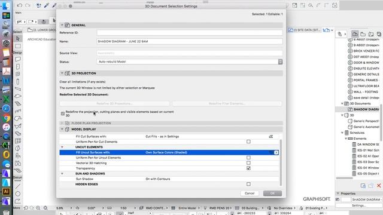Viewport: 383px width, 215px height.
Task: Collapse the Navigator Properties section
Action: [338, 193]
